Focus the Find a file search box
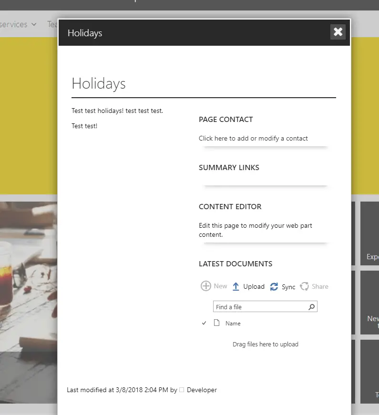Screen dimensions: 379x415 (x=260, y=307)
